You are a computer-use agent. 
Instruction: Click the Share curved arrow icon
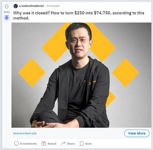(63, 144)
